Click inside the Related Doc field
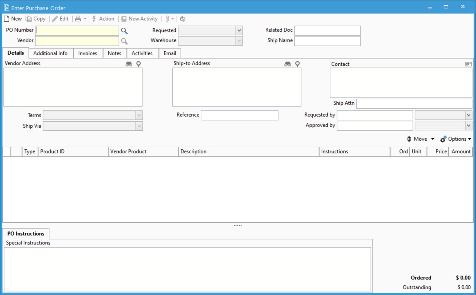 [327, 30]
